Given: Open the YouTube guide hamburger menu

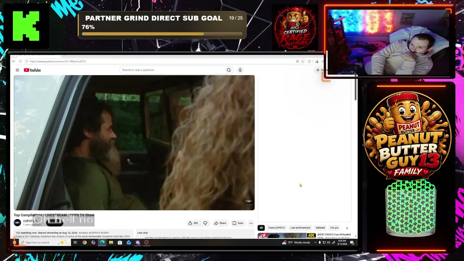Looking at the screenshot, I should 17,70.
